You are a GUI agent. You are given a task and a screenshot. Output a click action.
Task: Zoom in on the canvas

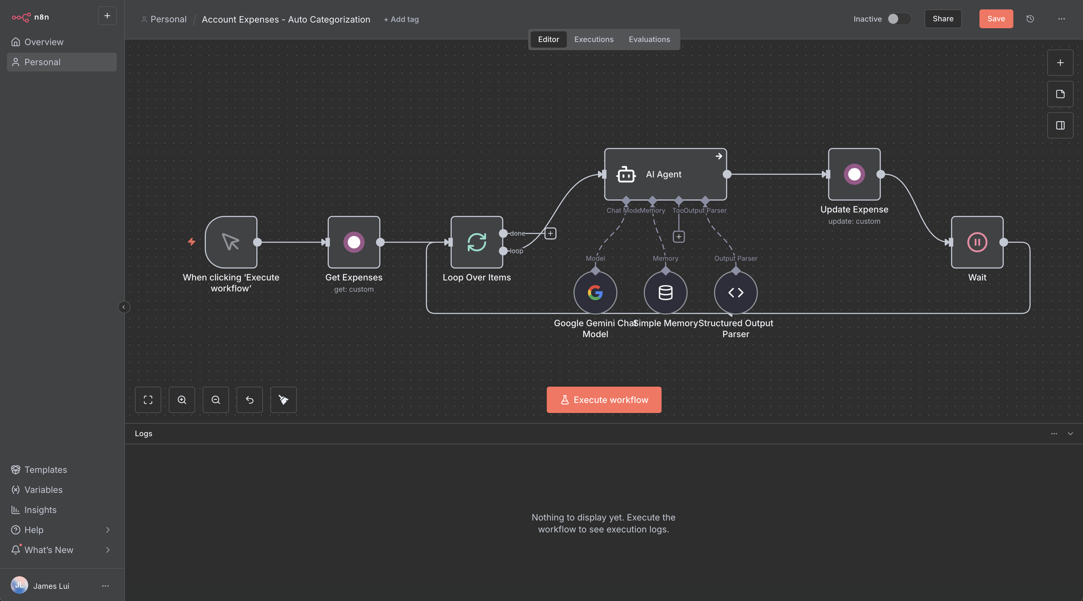click(182, 400)
